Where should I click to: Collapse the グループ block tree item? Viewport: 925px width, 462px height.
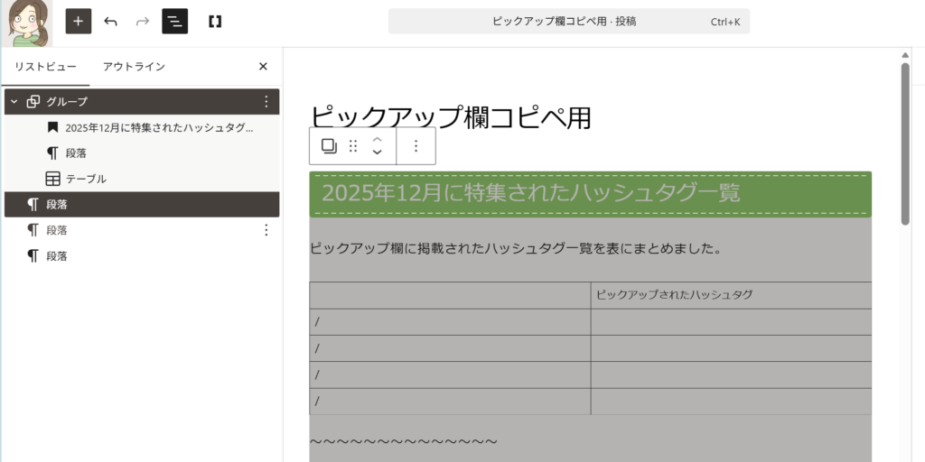14,102
